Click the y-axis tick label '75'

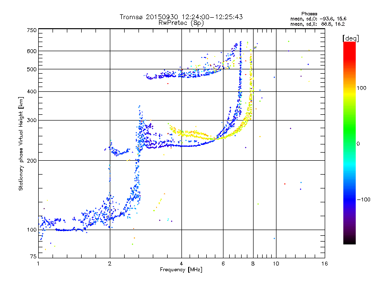click(x=33, y=256)
